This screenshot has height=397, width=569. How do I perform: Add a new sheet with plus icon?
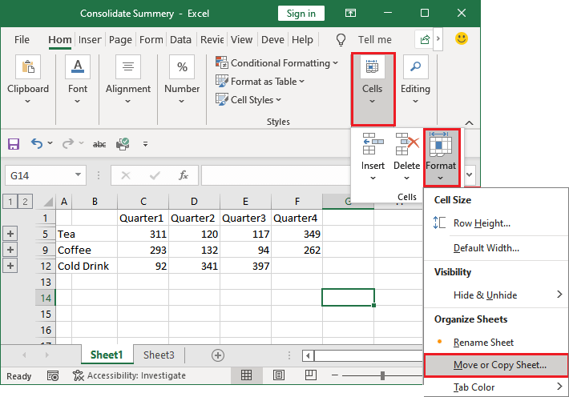click(x=218, y=355)
